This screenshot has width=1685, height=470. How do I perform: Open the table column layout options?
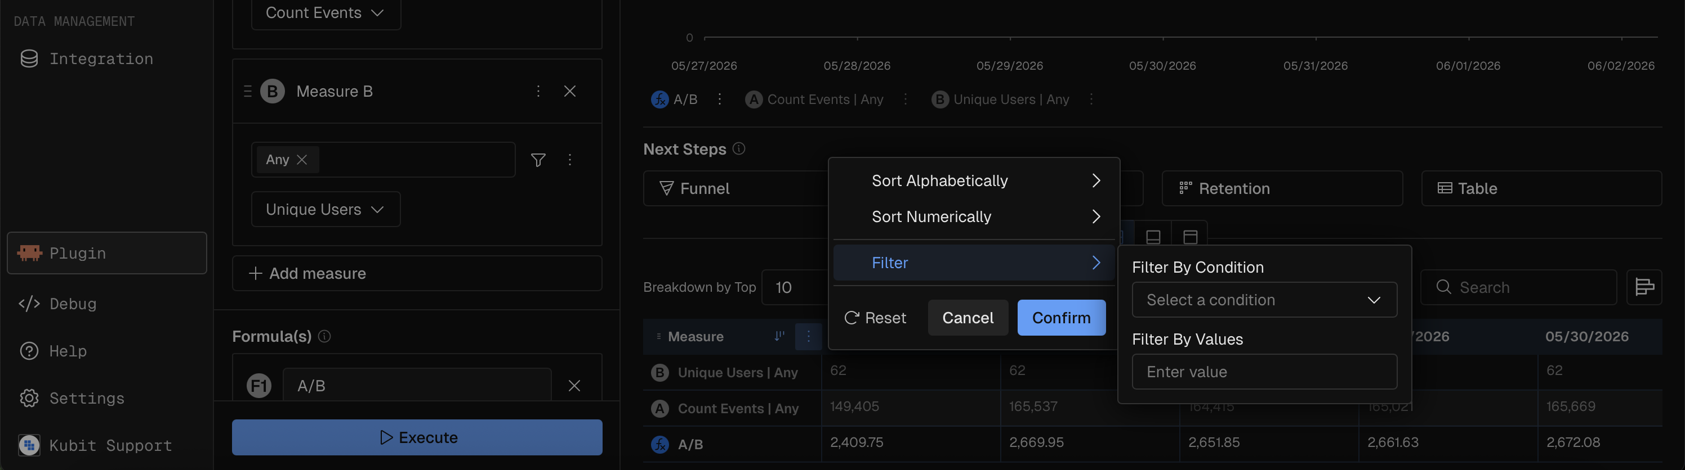[1644, 287]
